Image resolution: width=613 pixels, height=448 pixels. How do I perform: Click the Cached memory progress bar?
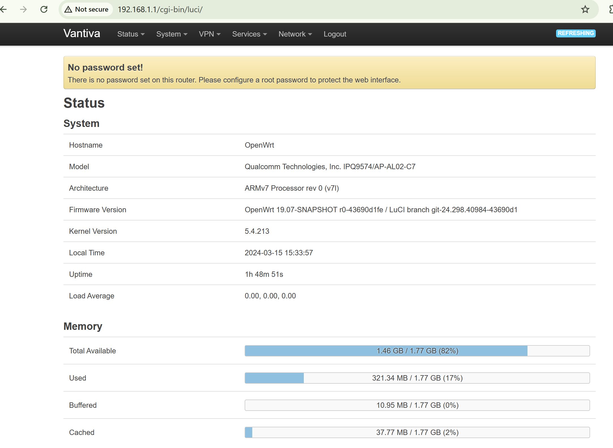417,432
